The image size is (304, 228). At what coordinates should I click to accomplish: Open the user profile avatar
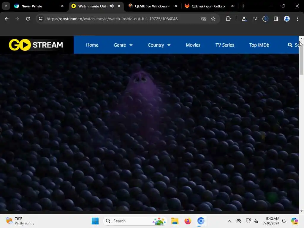coord(287,19)
